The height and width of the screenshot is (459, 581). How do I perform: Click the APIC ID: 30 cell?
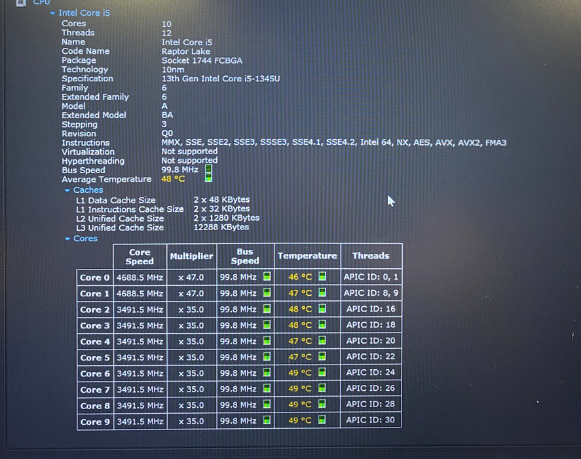(371, 420)
